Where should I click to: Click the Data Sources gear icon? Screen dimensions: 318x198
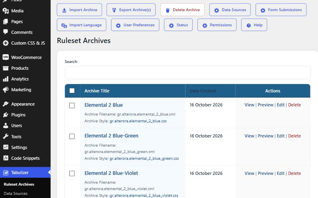click(x=217, y=10)
